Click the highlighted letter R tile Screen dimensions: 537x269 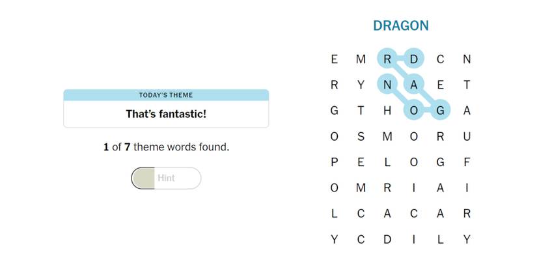pyautogui.click(x=387, y=59)
